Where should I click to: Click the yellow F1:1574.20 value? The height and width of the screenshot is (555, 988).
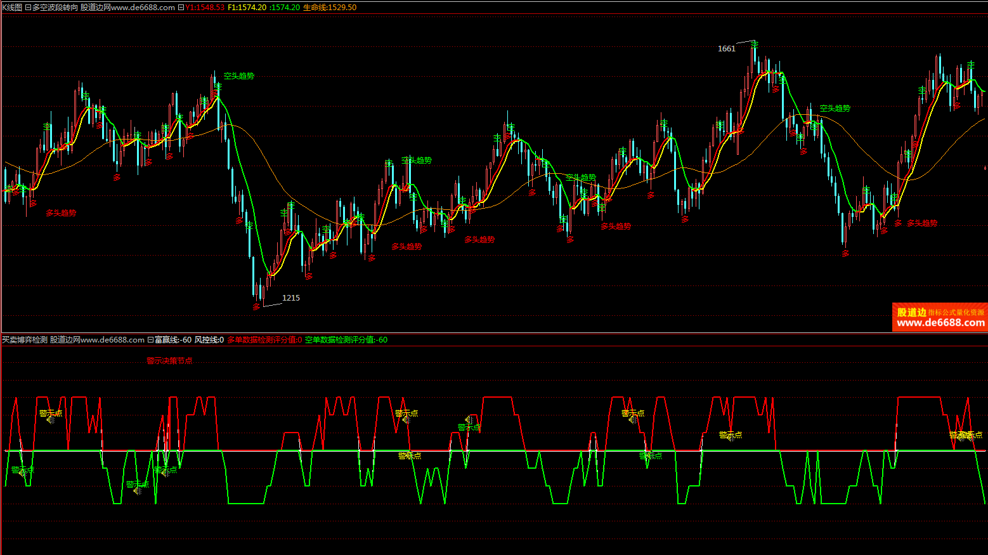pyautogui.click(x=247, y=8)
